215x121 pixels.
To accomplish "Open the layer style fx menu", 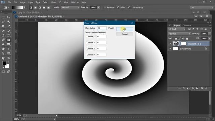I will tap(184, 88).
